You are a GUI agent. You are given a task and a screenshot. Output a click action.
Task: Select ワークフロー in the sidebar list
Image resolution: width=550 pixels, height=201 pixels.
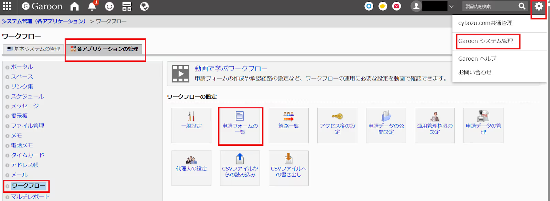click(29, 186)
